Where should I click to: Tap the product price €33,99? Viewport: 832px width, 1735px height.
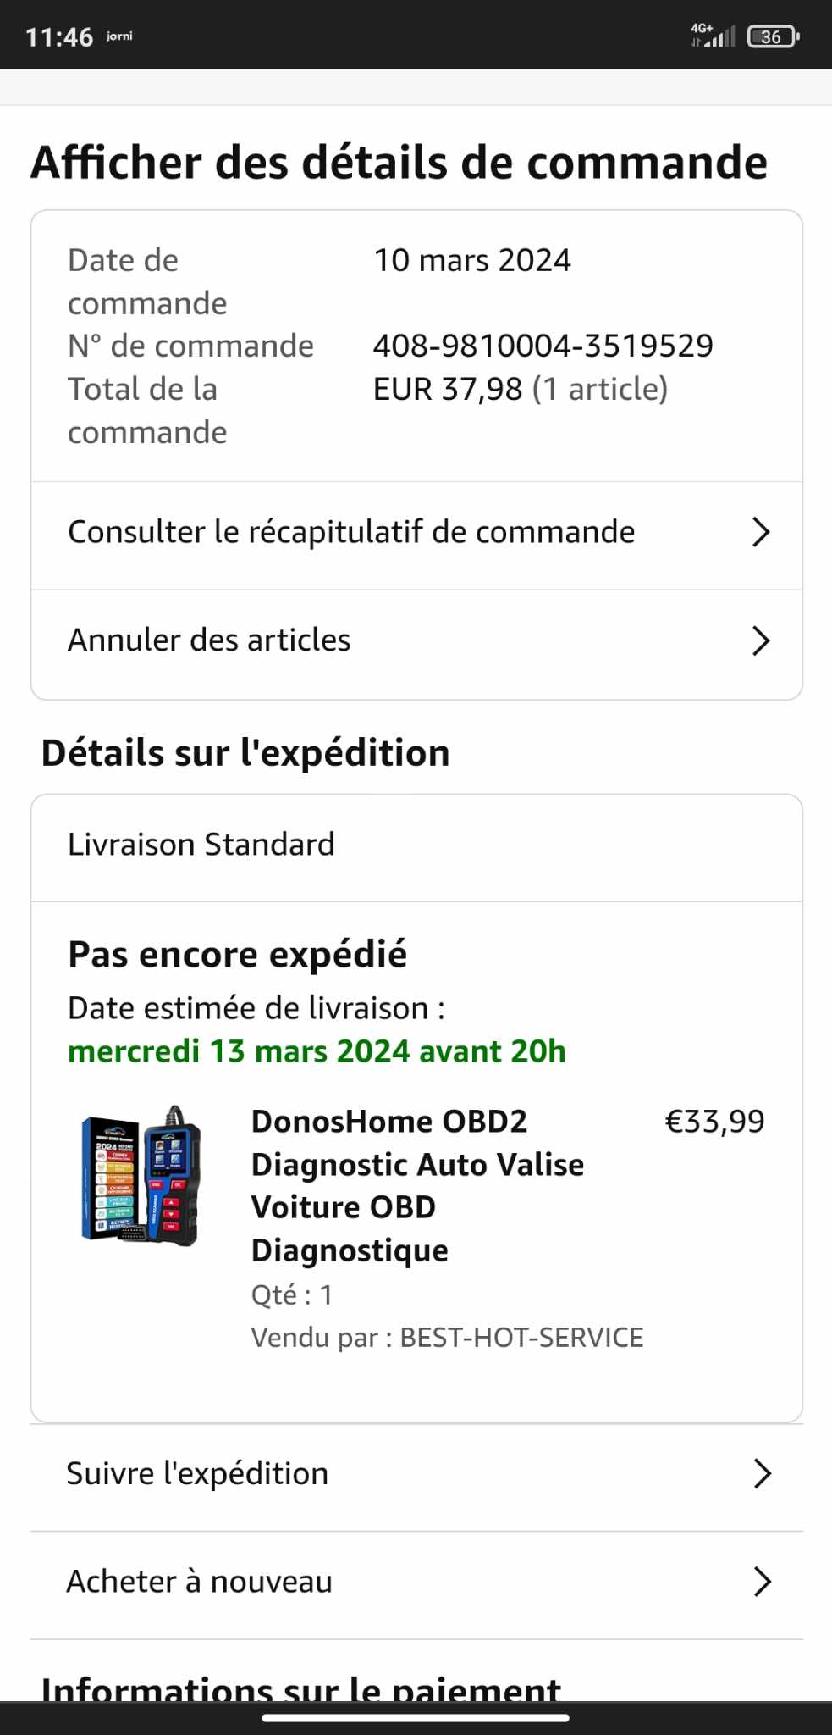714,1122
